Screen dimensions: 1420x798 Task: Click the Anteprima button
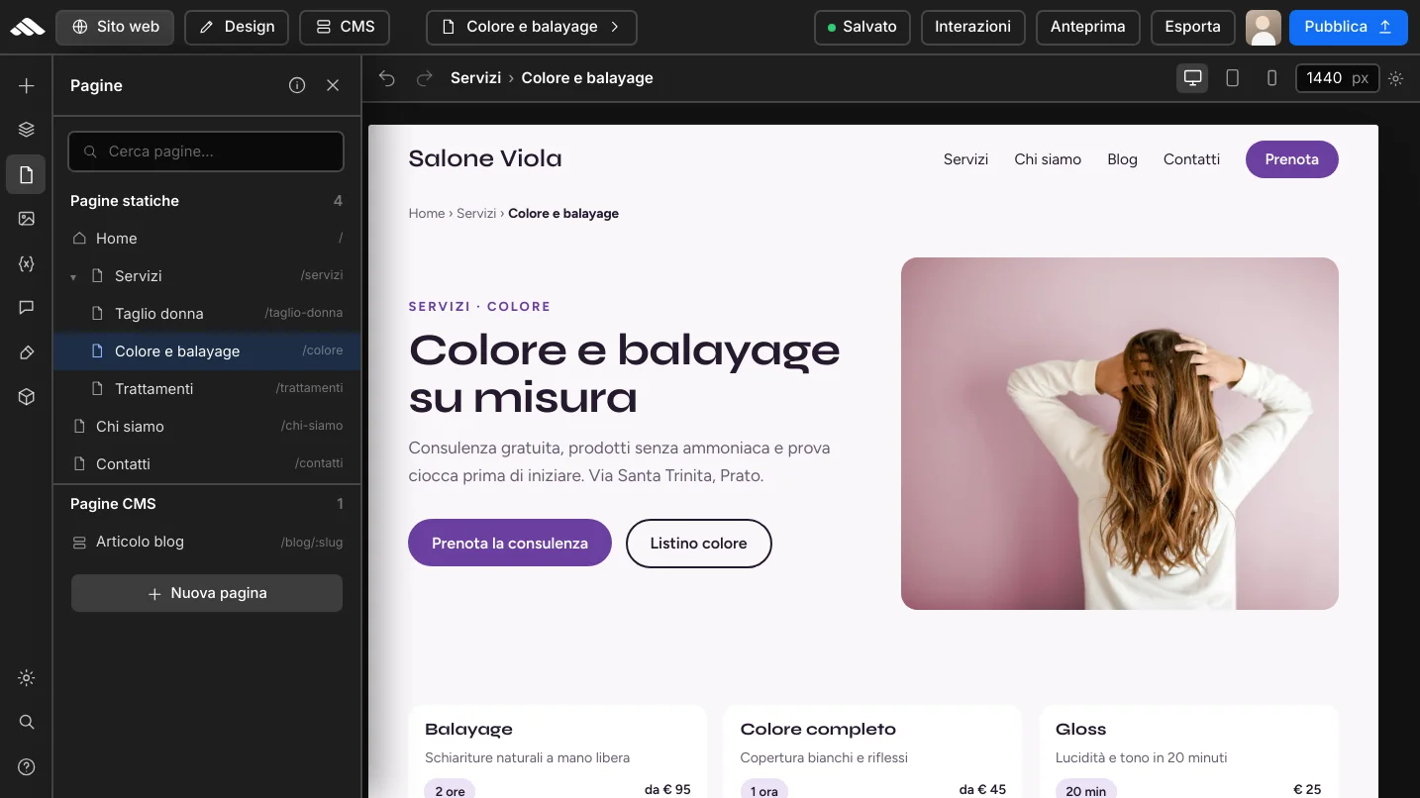[1087, 27]
